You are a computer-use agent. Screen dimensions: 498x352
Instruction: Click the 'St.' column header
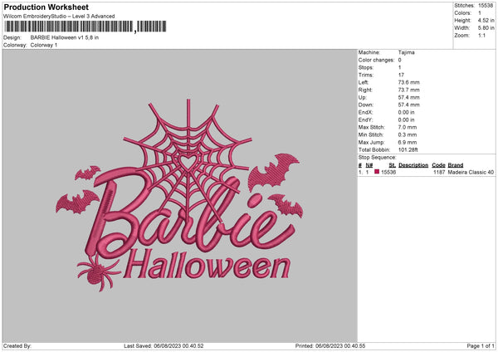tap(392, 164)
